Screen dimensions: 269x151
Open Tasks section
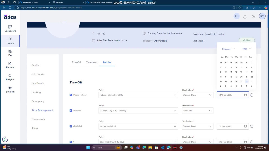(35, 128)
